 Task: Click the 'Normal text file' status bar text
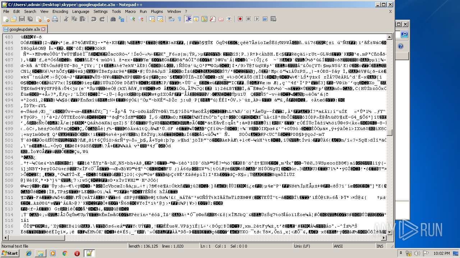(15, 246)
